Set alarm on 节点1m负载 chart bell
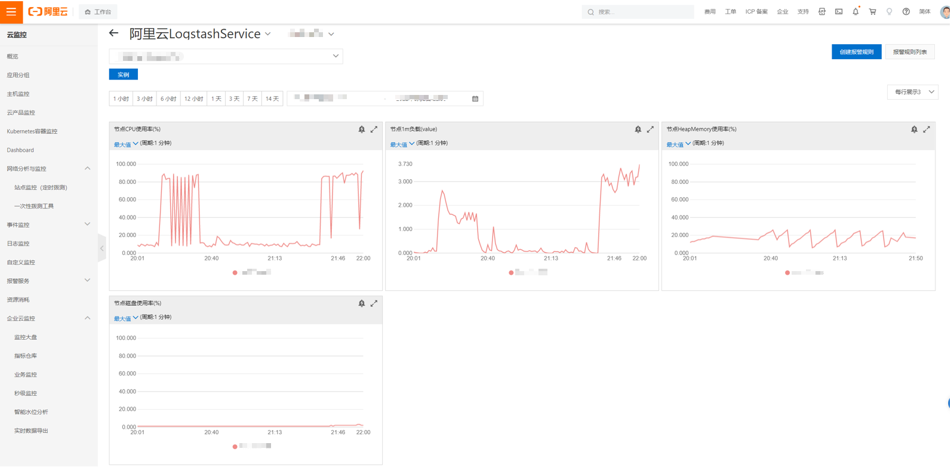Image resolution: width=951 pixels, height=467 pixels. 638,129
